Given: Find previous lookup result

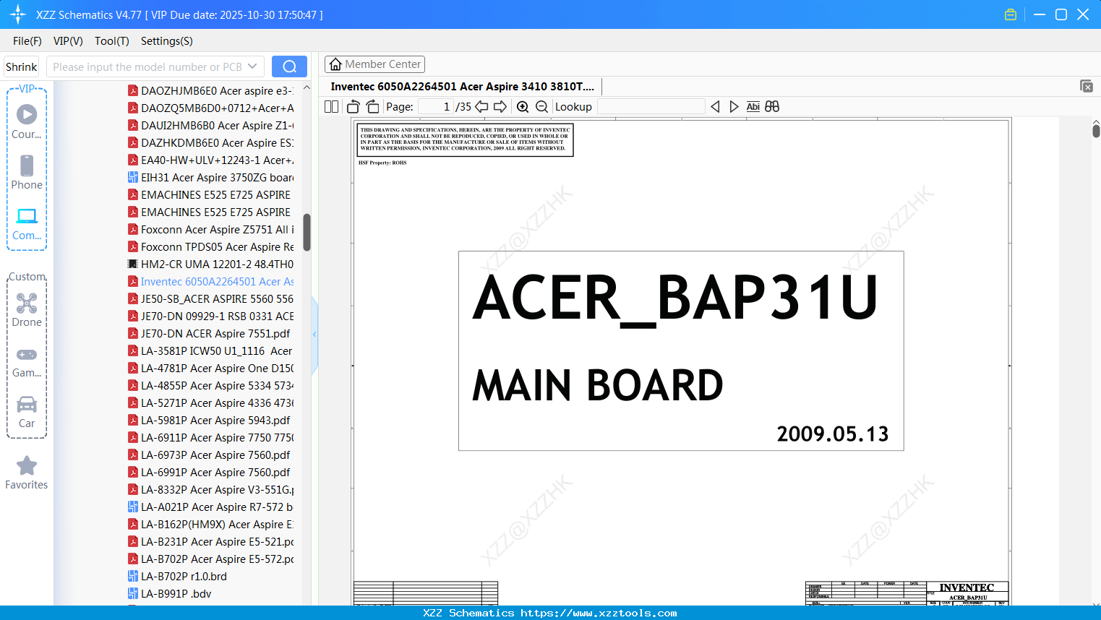Looking at the screenshot, I should (x=715, y=107).
